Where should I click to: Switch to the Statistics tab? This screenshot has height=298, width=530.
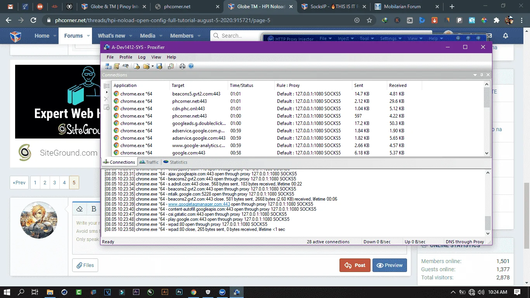(x=175, y=162)
